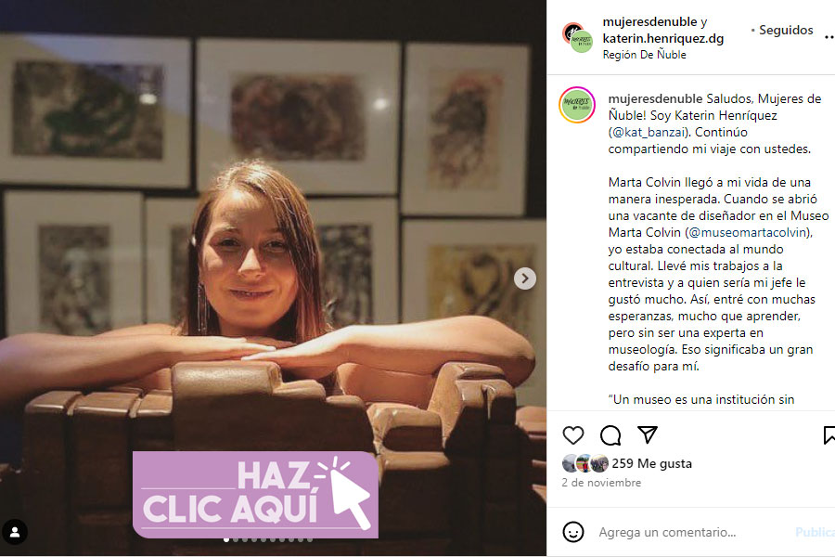Screen dimensions: 835x557
Task: Go to next carousel image arrow
Action: pos(524,278)
